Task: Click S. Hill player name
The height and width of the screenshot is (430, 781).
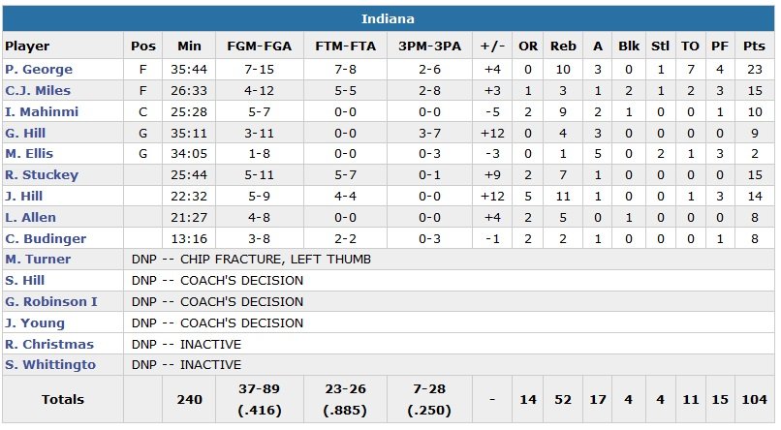Action: click(x=25, y=281)
